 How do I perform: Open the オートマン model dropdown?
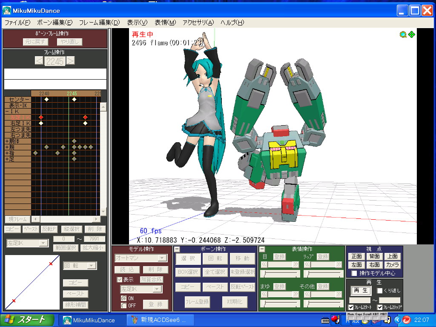tap(162, 258)
